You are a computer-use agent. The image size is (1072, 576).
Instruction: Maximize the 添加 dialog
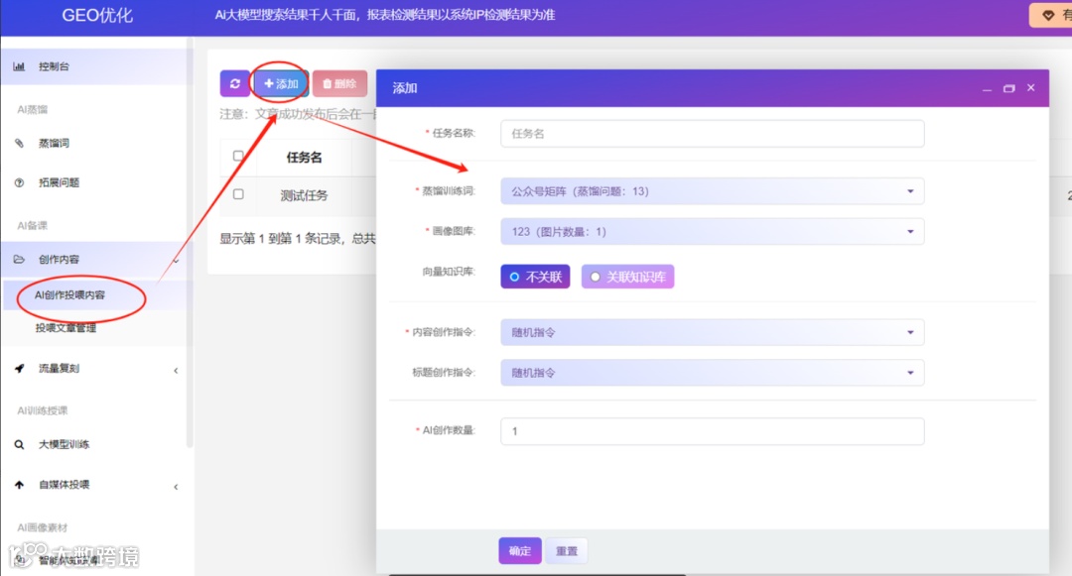(1009, 88)
